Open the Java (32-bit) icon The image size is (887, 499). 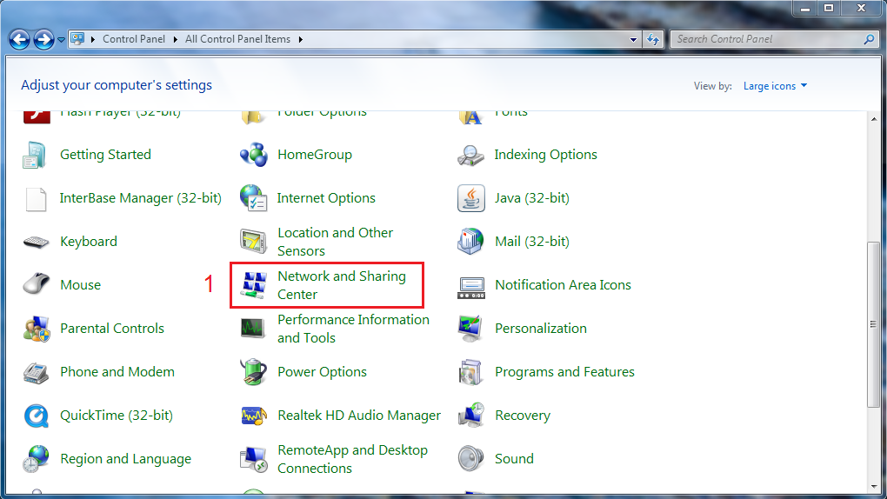(470, 198)
